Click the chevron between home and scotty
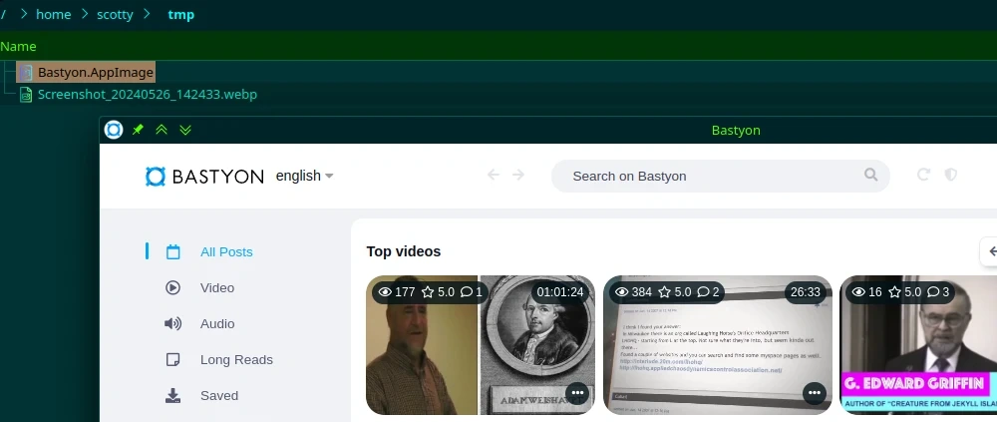997x422 pixels. point(84,14)
